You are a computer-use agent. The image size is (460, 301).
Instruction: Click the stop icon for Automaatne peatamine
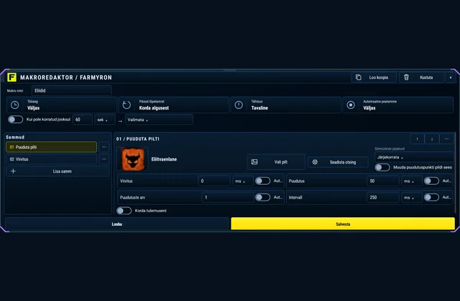(x=351, y=105)
